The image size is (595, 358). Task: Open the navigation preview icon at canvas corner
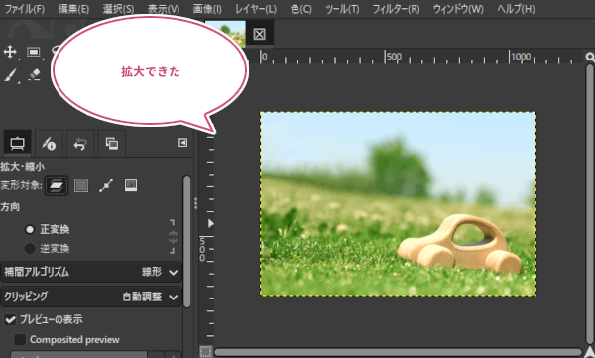[589, 352]
